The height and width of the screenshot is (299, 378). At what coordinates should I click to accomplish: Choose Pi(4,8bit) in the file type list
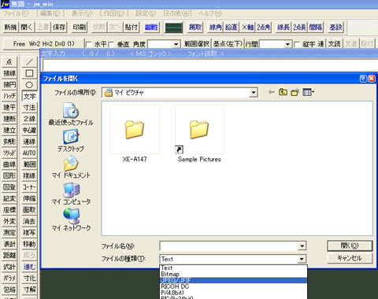click(233, 293)
